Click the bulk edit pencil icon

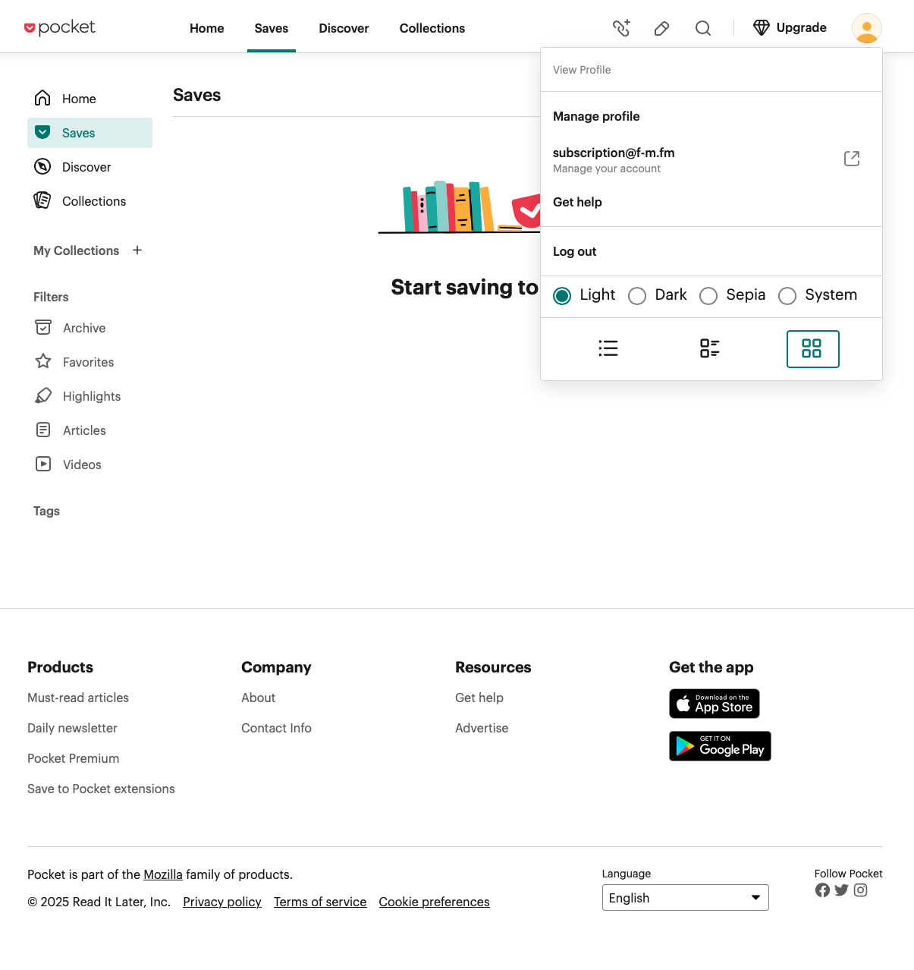[661, 28]
